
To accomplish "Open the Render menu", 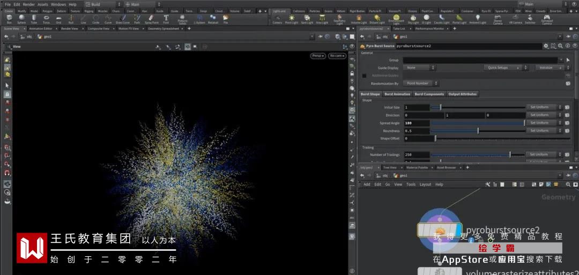I will [28, 4].
